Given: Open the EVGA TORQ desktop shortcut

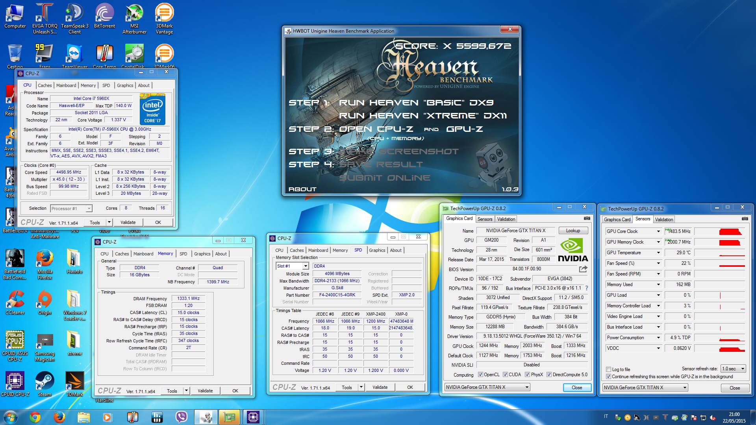Looking at the screenshot, I should pyautogui.click(x=45, y=19).
